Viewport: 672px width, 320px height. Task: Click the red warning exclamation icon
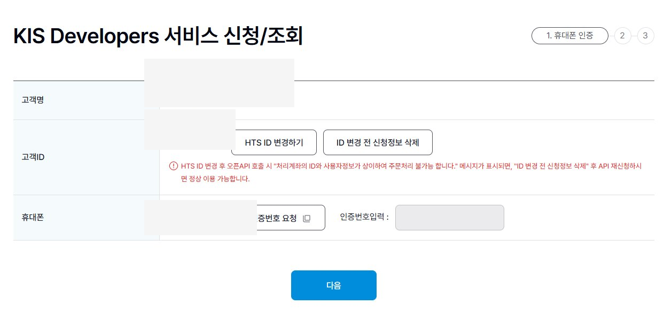(174, 166)
